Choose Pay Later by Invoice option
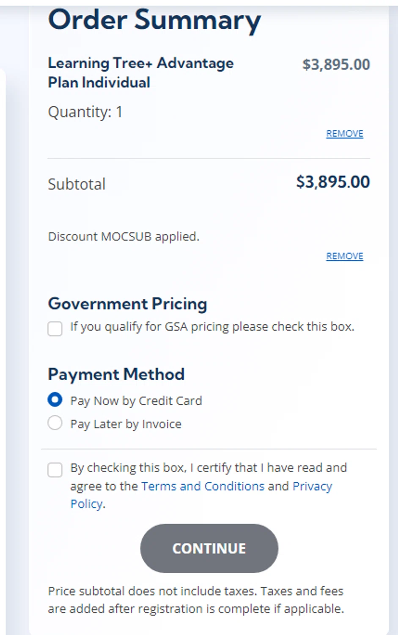 coord(55,423)
